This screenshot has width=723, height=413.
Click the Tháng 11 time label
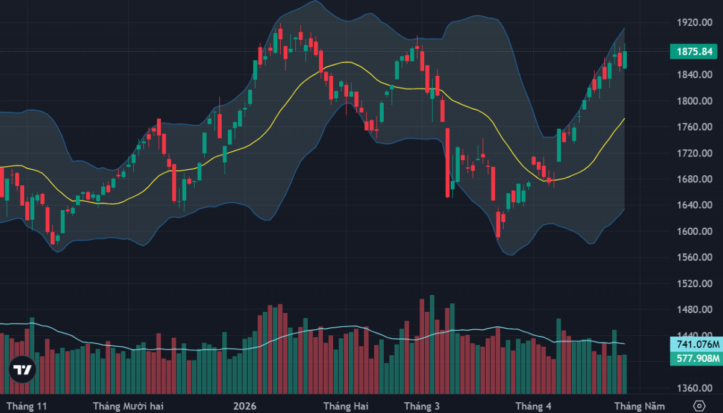tap(26, 406)
